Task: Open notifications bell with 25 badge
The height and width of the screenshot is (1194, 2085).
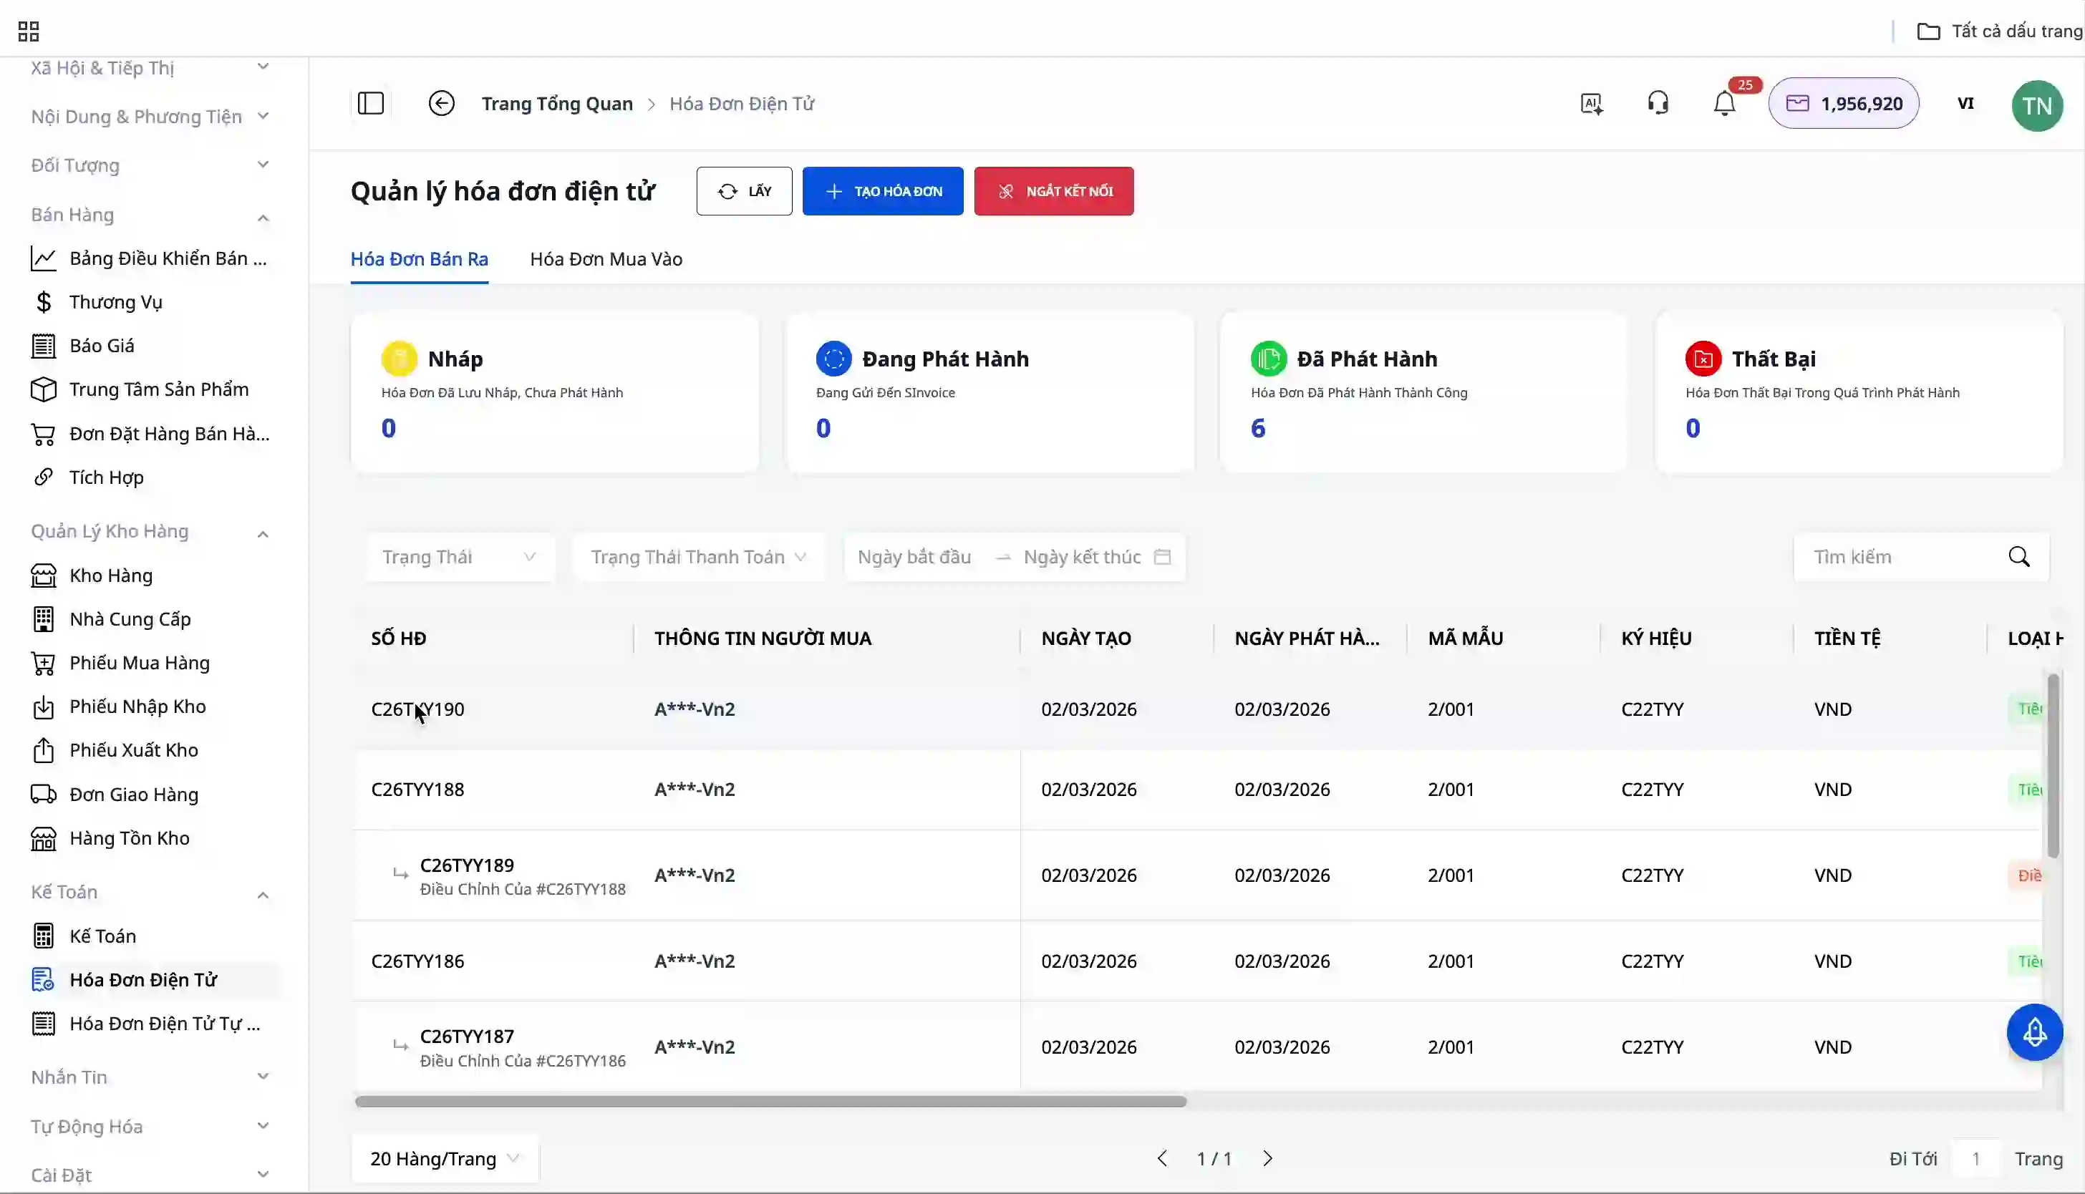Action: 1724,104
